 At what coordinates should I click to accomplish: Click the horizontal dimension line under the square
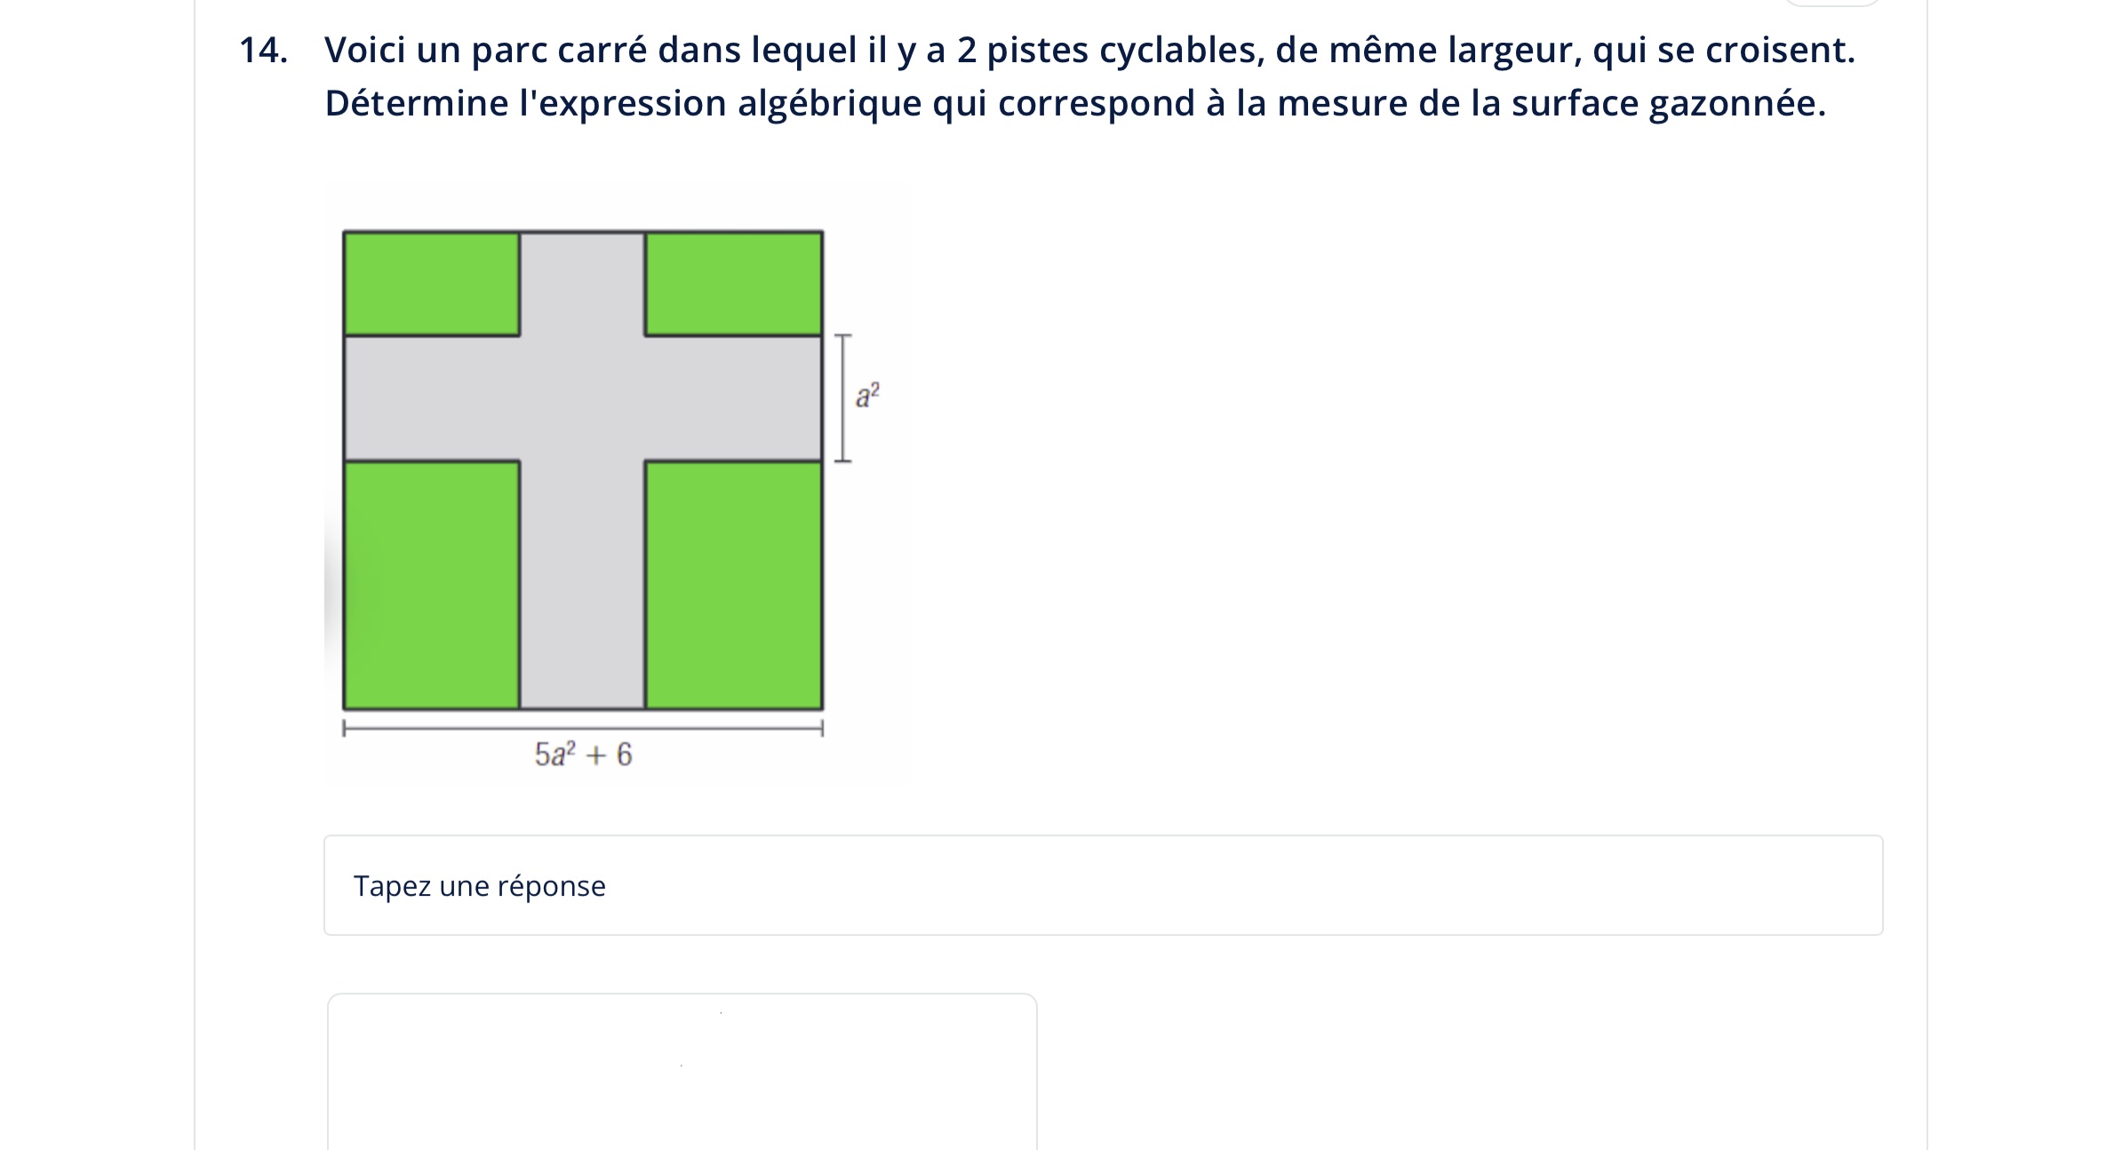[583, 729]
